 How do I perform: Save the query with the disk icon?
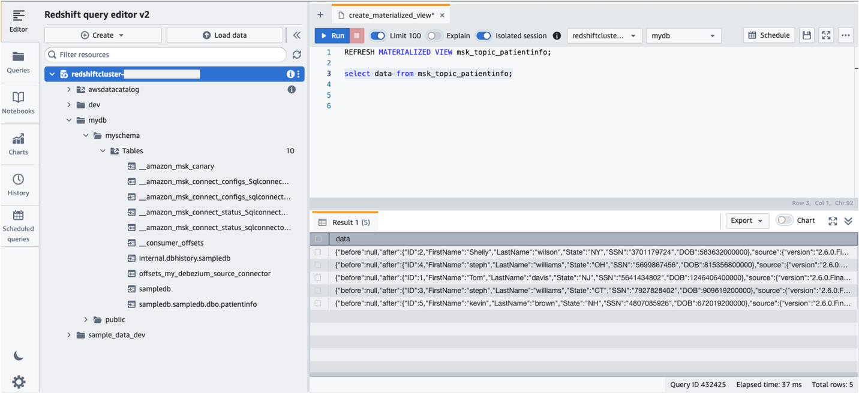(x=807, y=36)
